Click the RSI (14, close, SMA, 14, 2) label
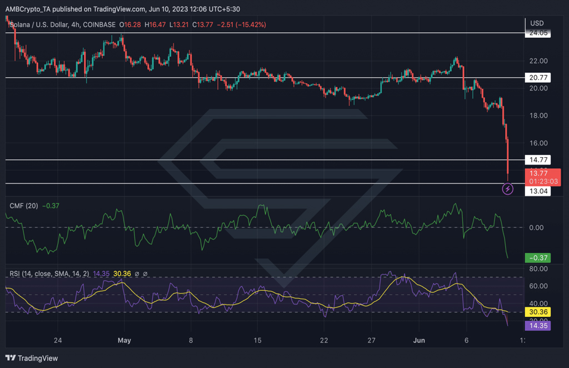The width and height of the screenshot is (569, 368). click(49, 273)
